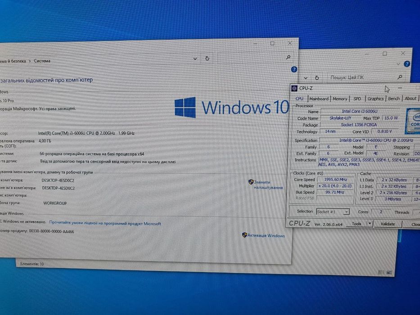
Task: Click the Core VID 0.810 V value
Action: (x=384, y=131)
